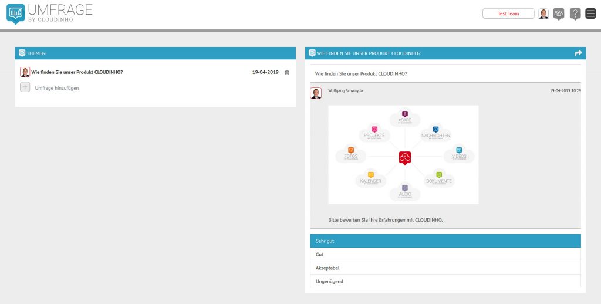Screen dimensions: 601x304
Task: Open the team members group icon
Action: [559, 14]
